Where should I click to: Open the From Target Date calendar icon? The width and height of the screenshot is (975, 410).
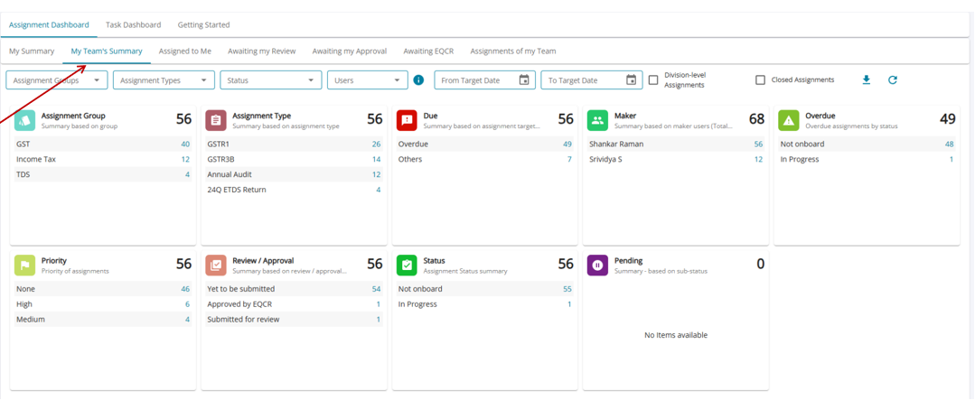524,80
